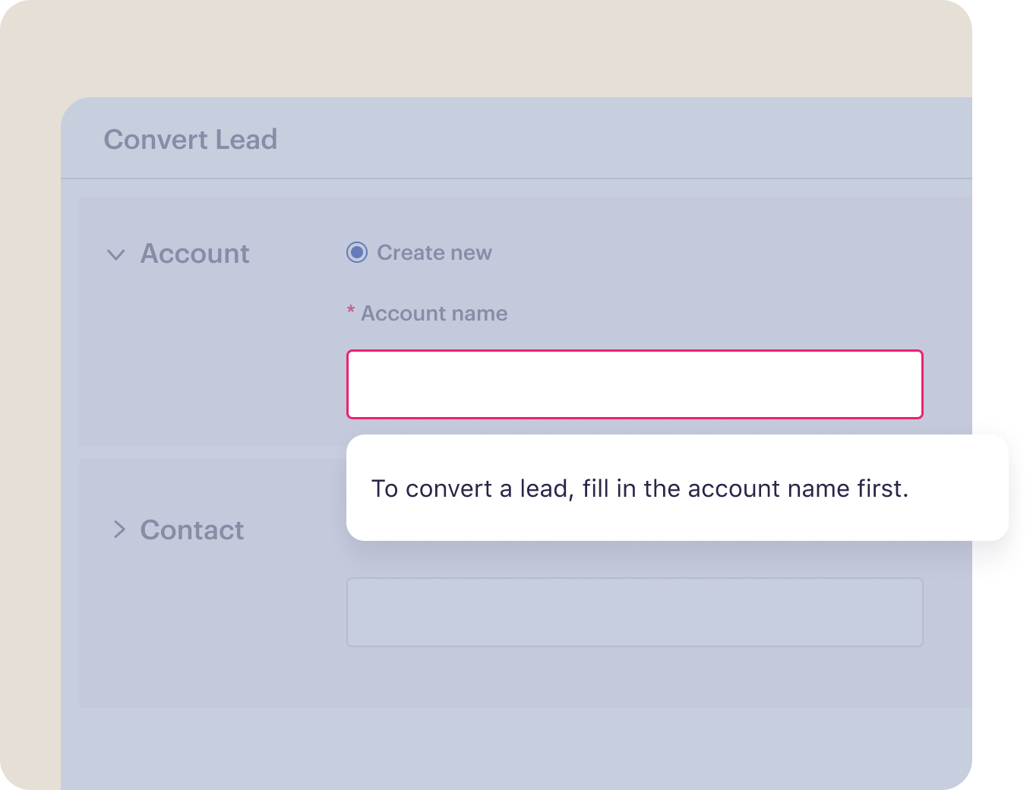
Task: Select the Create new radio button
Action: click(357, 252)
